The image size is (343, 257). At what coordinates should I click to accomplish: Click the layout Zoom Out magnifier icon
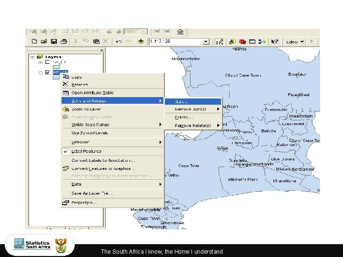(x=44, y=32)
